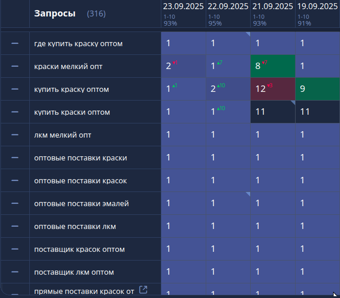Image resolution: width=340 pixels, height=298 pixels.
Task: Click the query count '(316)' next to Запросы
Action: click(96, 14)
